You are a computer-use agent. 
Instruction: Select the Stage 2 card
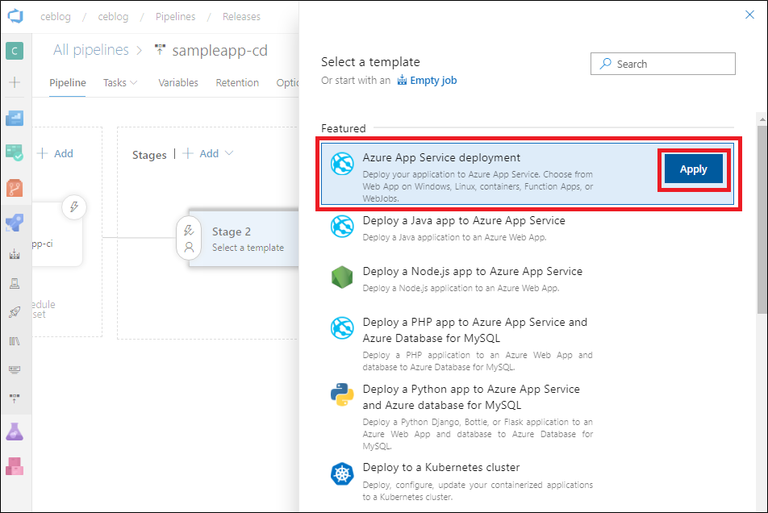244,239
